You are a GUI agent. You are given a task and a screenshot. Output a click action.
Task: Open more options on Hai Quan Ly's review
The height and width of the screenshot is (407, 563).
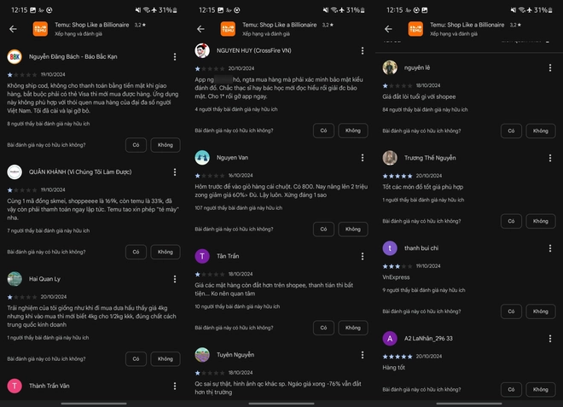(175, 278)
